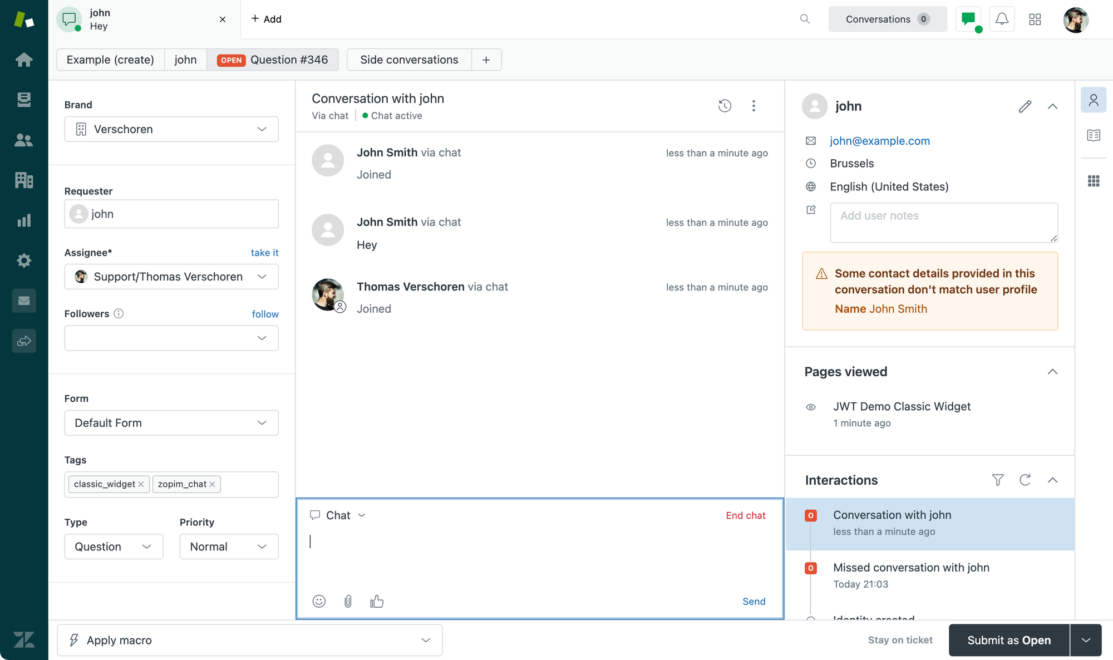This screenshot has width=1113, height=660.
Task: Click the Add user notes field
Action: 943,223
